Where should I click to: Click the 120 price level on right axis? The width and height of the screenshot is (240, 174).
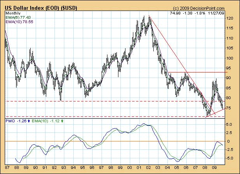coord(232,18)
